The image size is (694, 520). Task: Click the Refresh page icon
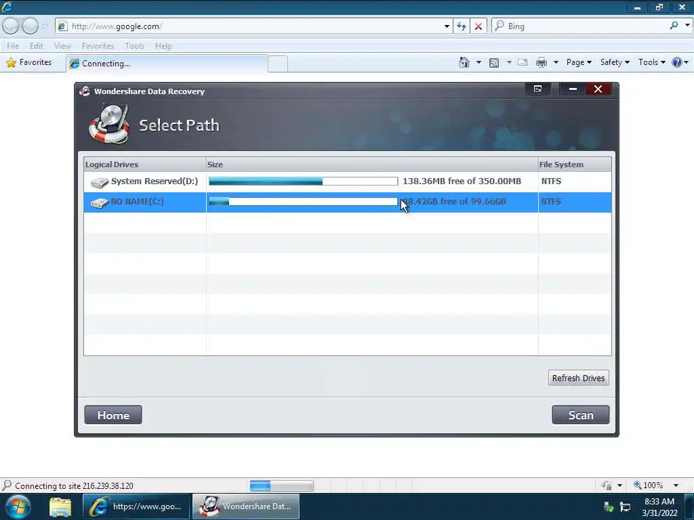pos(462,26)
